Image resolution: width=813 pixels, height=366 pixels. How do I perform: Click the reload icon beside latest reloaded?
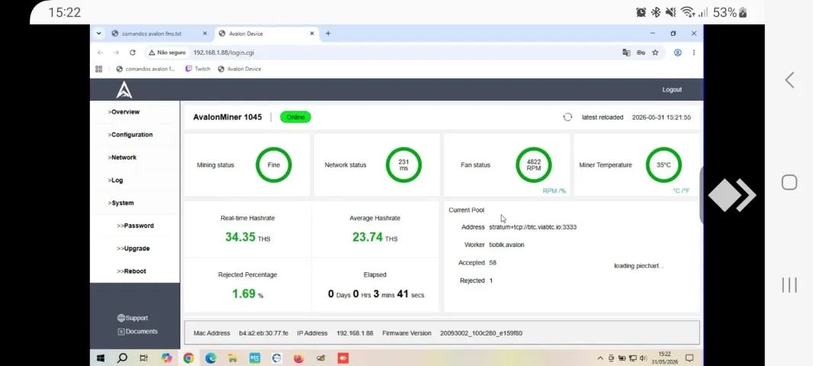567,117
